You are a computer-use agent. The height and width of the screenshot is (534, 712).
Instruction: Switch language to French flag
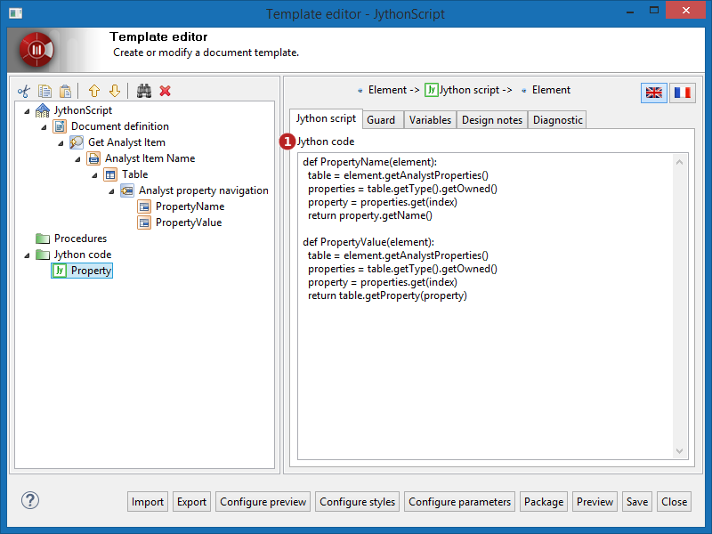683,93
